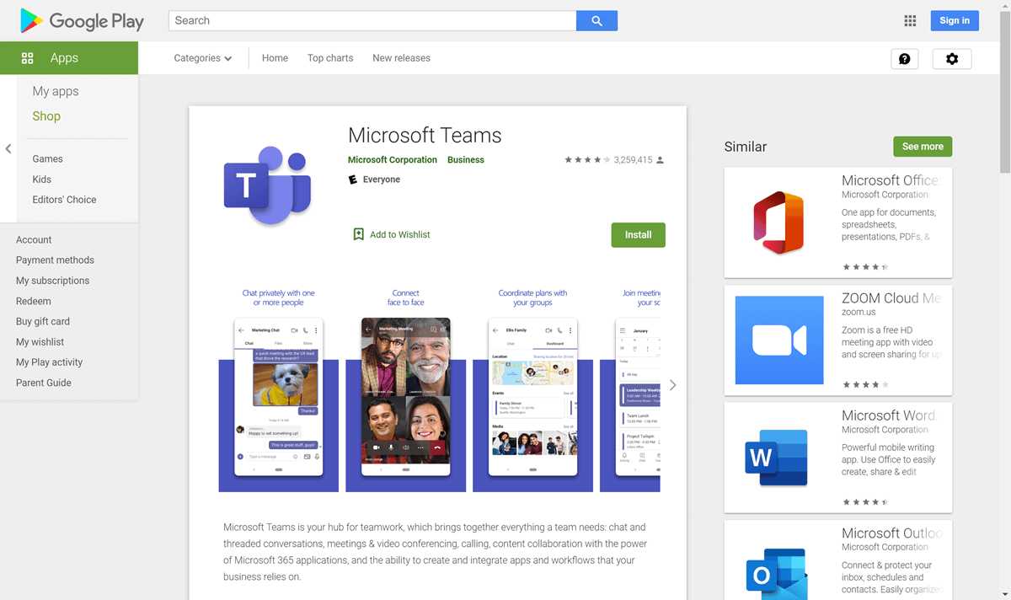The image size is (1011, 600).
Task: Click the See more button
Action: click(x=923, y=147)
